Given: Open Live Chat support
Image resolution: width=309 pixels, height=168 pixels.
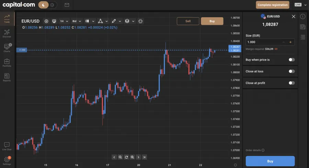Looking at the screenshot, I should pyautogui.click(x=7, y=146).
